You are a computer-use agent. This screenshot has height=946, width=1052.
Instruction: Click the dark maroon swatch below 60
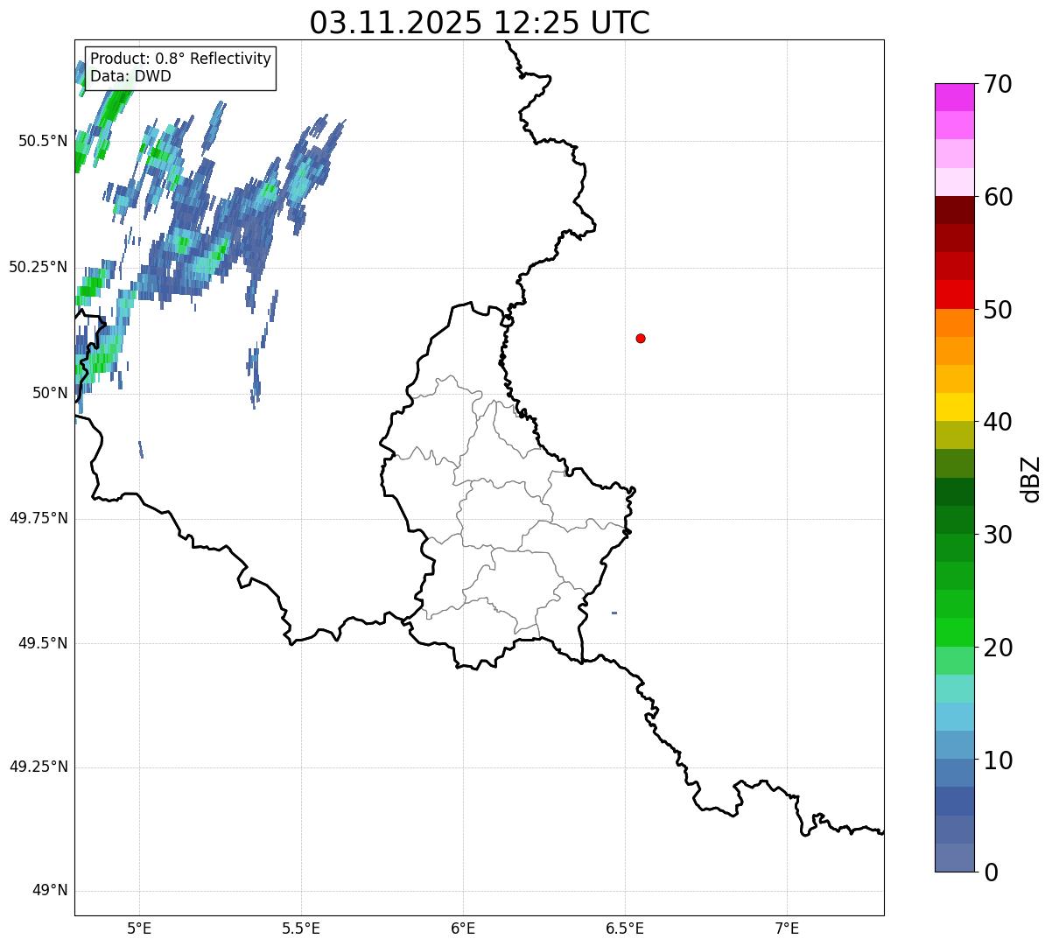pos(954,210)
